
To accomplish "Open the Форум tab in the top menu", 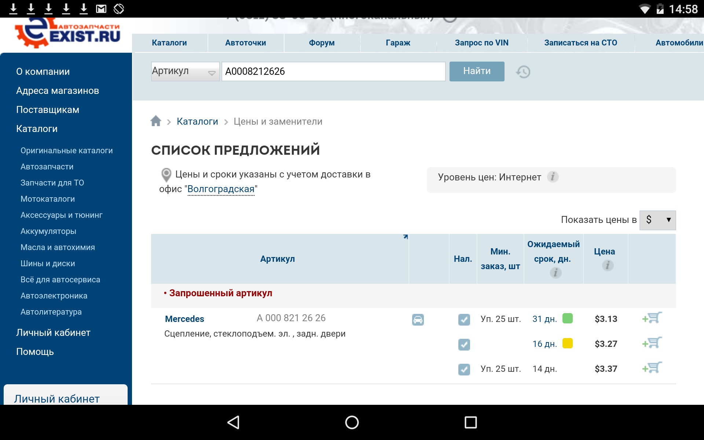I will (x=322, y=43).
